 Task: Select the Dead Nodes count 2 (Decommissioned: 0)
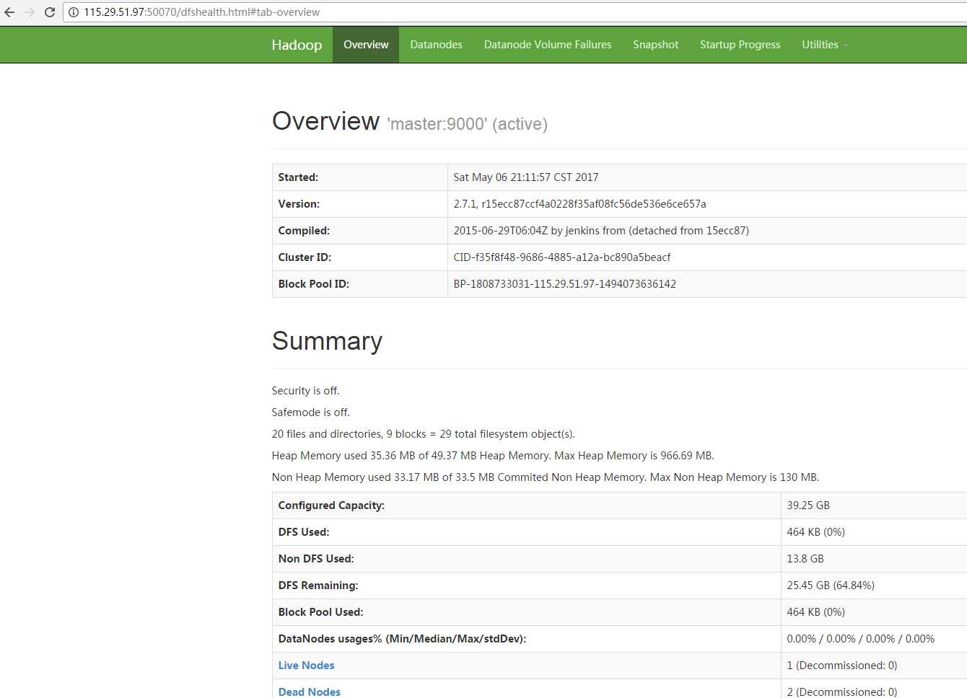point(841,692)
